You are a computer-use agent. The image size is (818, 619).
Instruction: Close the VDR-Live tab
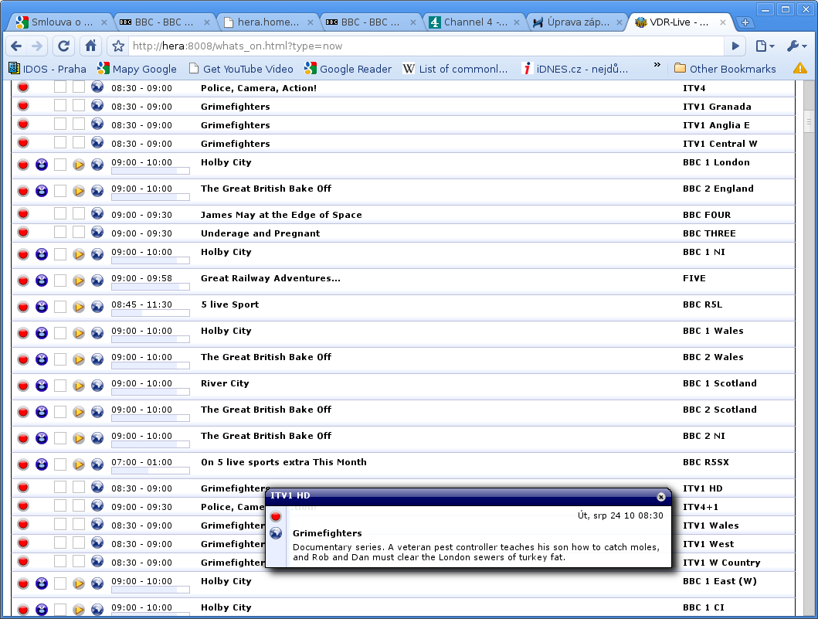coord(722,22)
